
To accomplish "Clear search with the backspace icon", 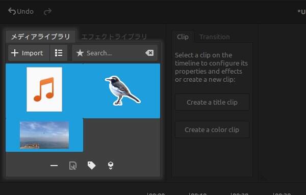I will click(149, 53).
